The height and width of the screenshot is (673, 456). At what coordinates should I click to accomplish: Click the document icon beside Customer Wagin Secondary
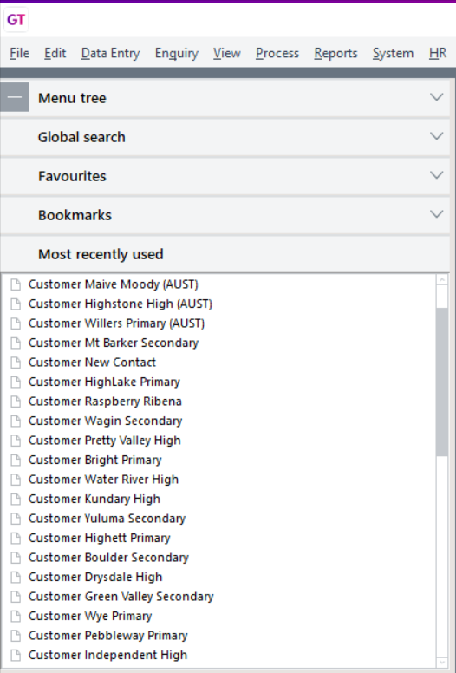(x=16, y=421)
